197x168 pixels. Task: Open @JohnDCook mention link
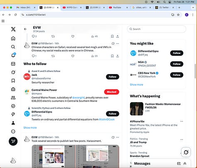(x=107, y=119)
